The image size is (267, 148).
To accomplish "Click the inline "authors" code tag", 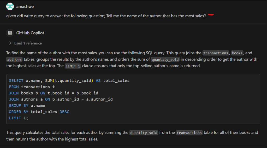I will pyautogui.click(x=14, y=59).
